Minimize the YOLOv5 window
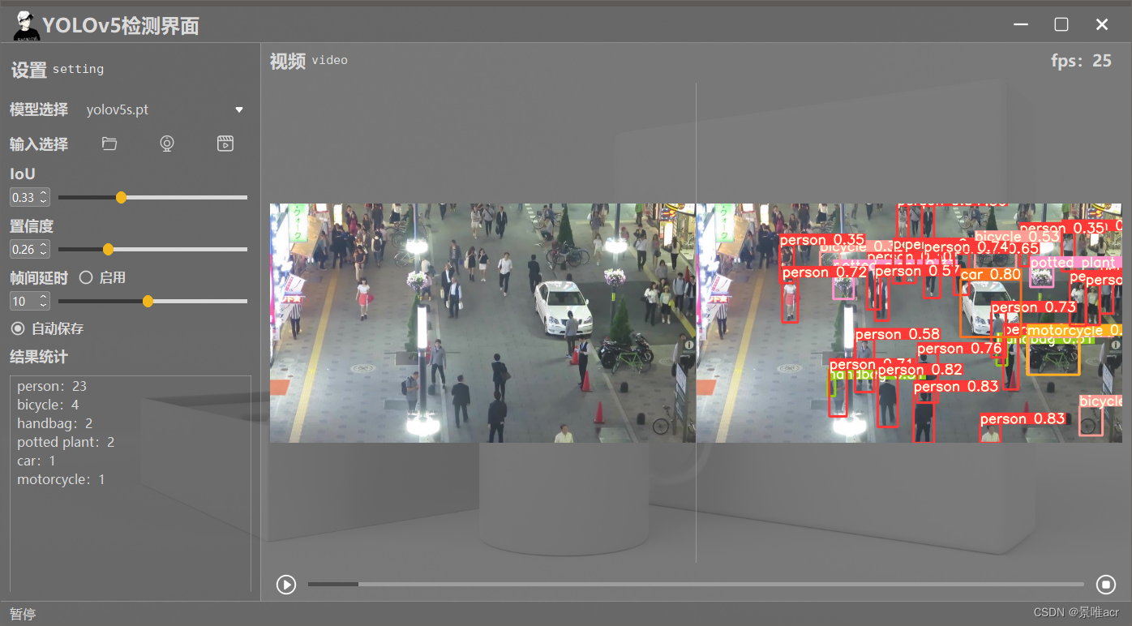 click(x=1021, y=25)
